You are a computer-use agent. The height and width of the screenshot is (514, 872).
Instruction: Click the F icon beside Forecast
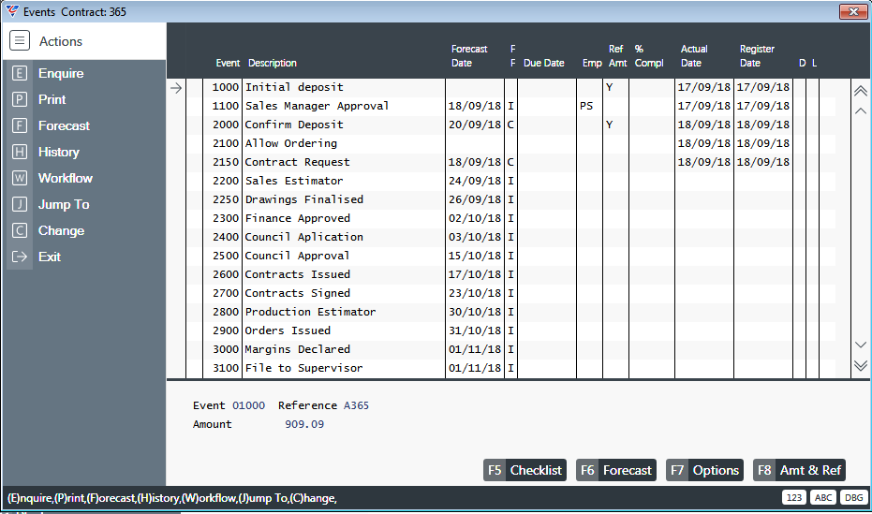tap(20, 125)
